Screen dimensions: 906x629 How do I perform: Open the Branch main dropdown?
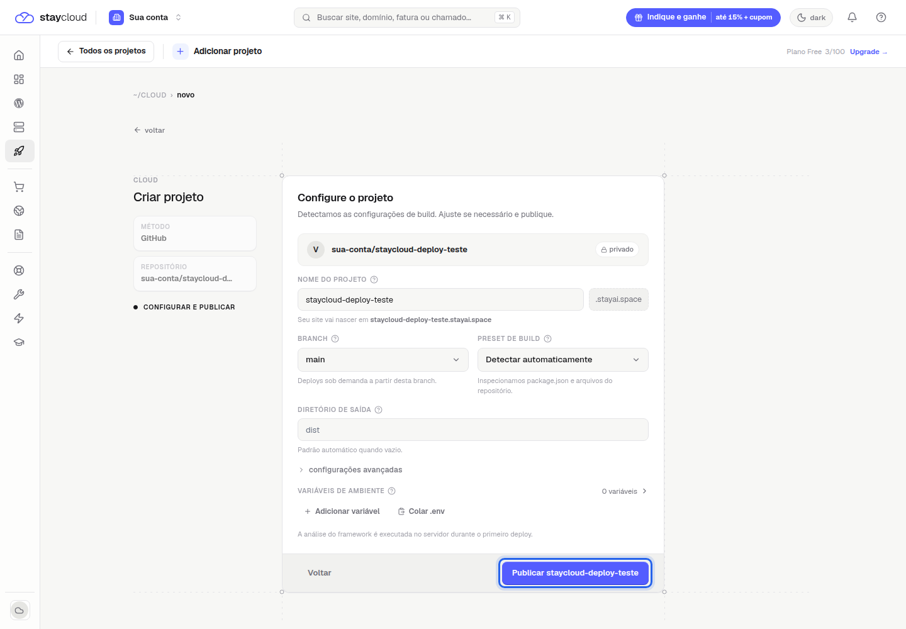pyautogui.click(x=383, y=360)
